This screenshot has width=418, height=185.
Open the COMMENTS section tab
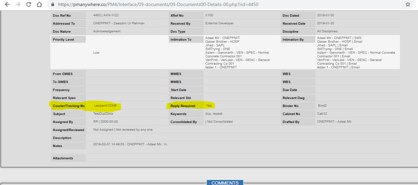click(225, 183)
